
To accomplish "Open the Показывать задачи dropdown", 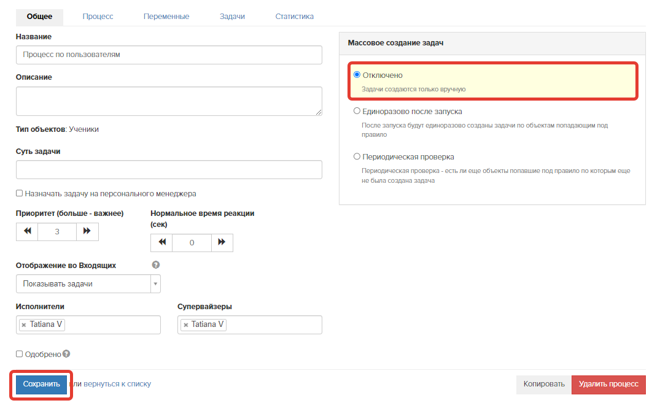I will pos(88,284).
